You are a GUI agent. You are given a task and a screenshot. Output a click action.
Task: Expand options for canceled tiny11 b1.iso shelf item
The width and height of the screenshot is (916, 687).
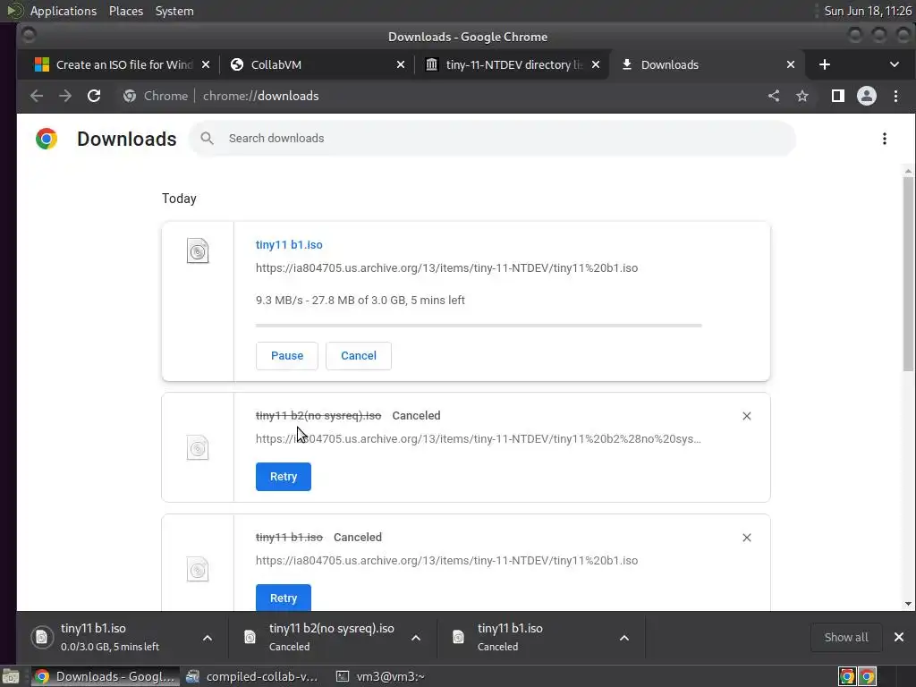(623, 637)
